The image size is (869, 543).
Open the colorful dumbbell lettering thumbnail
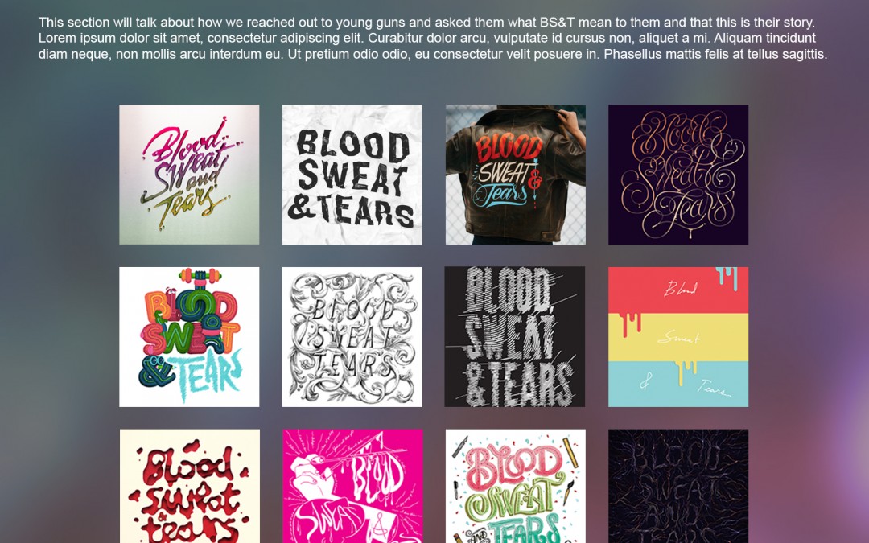(189, 337)
